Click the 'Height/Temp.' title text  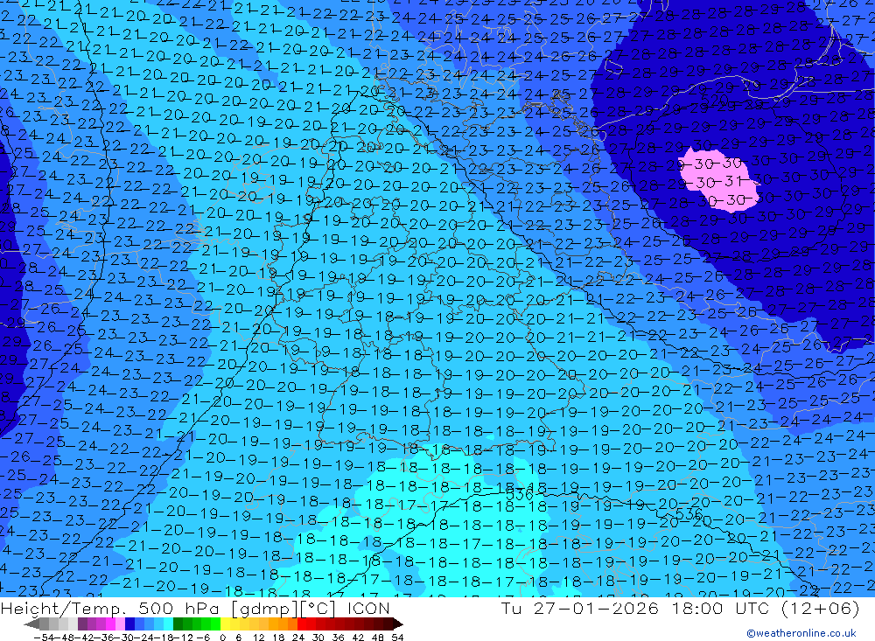pyautogui.click(x=62, y=608)
